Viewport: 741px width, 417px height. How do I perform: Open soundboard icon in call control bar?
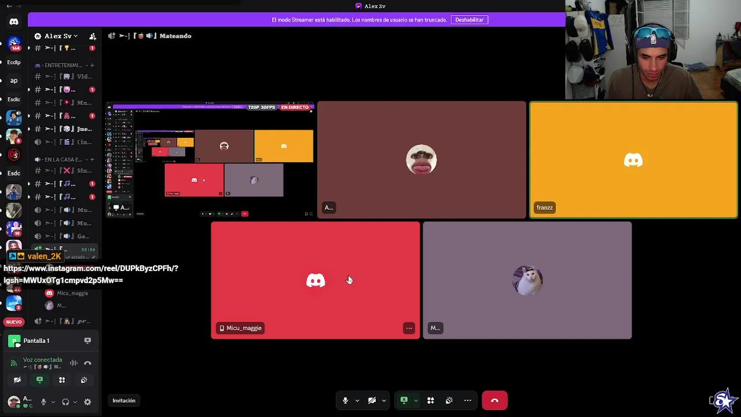[x=449, y=400]
